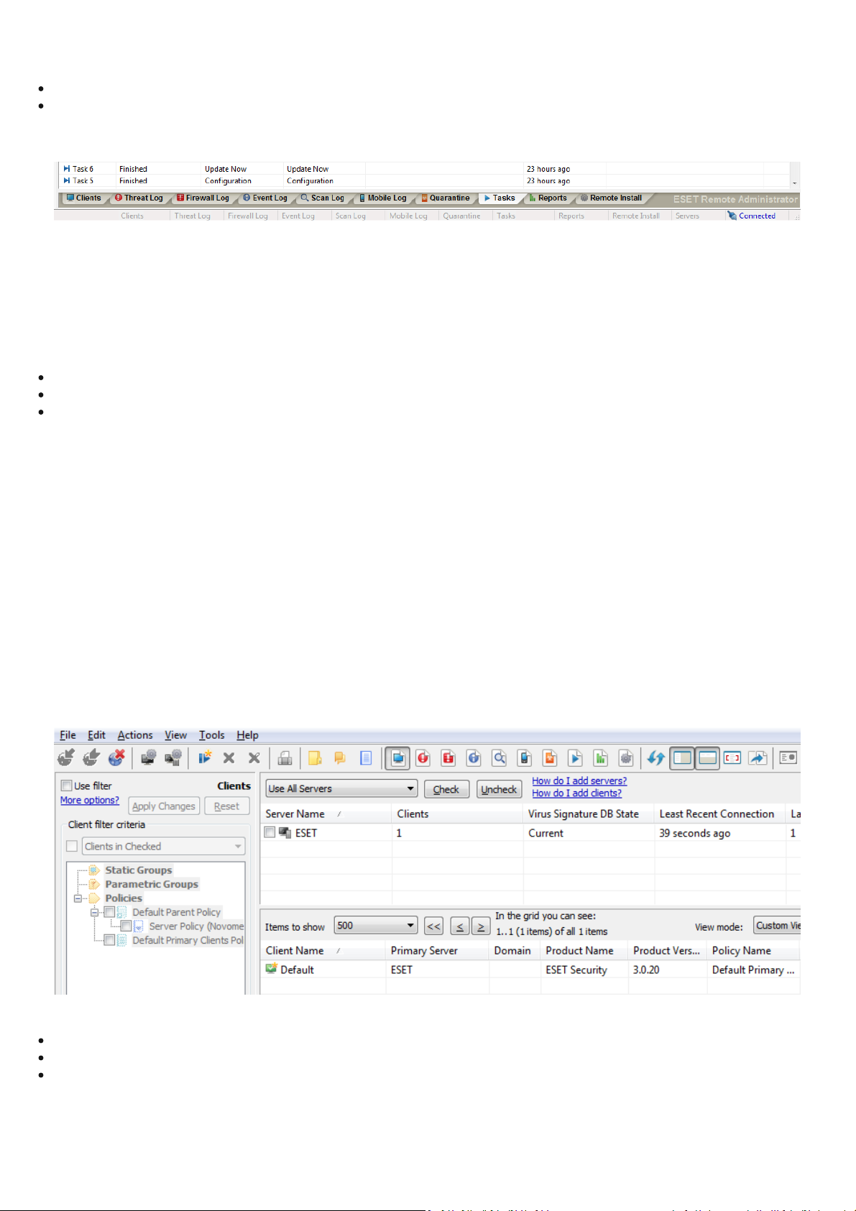Image resolution: width=856 pixels, height=1211 pixels.
Task: Click the Check button
Action: [446, 789]
